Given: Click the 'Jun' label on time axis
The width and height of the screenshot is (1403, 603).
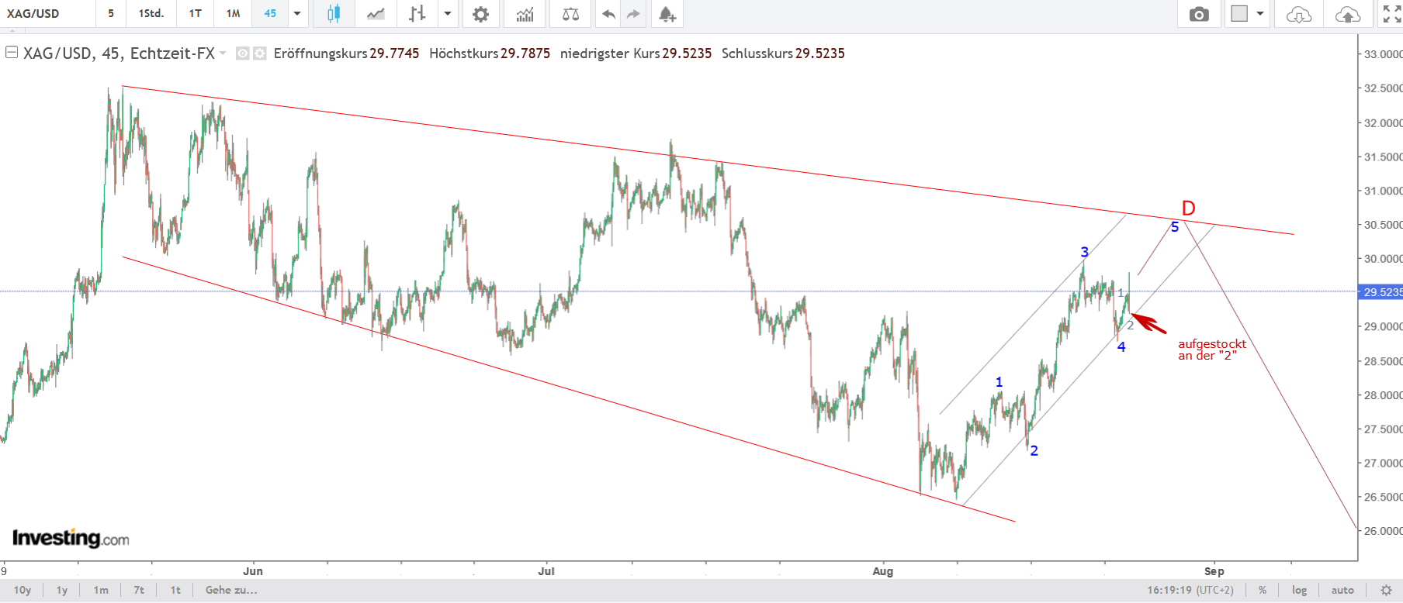Looking at the screenshot, I should coord(253,571).
